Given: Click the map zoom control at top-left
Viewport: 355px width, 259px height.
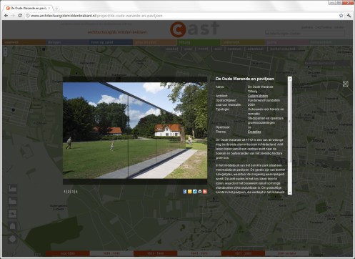Looking at the screenshot, I should [6, 52].
